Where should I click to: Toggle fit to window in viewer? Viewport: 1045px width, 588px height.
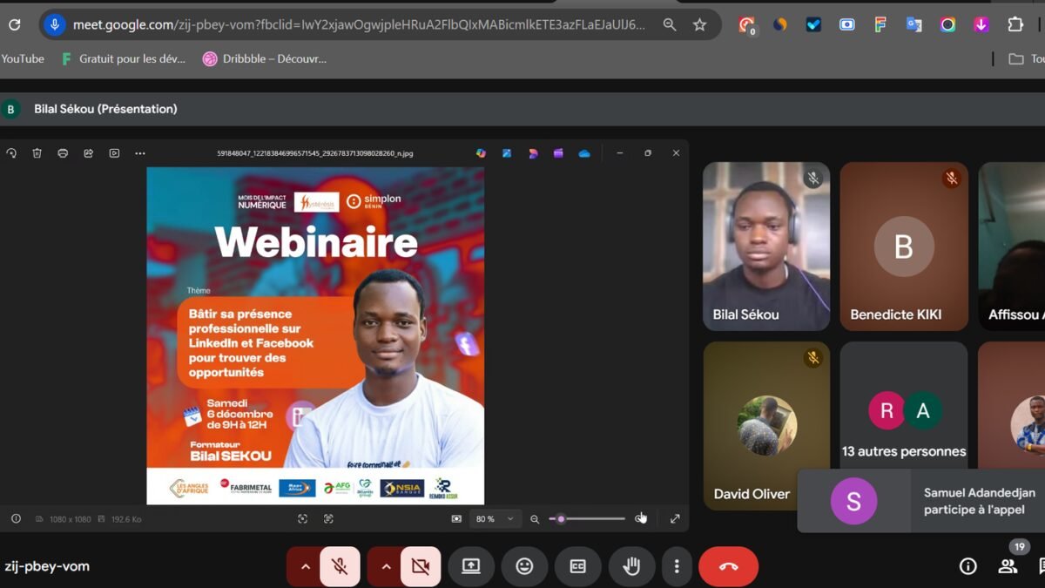click(x=456, y=518)
